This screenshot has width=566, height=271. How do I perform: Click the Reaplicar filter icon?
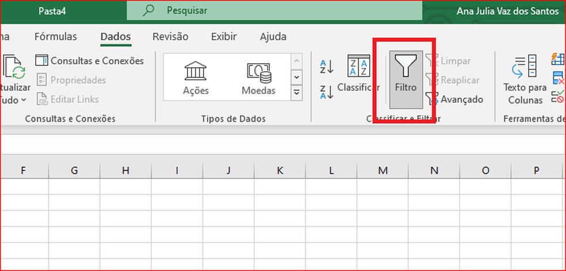point(431,80)
